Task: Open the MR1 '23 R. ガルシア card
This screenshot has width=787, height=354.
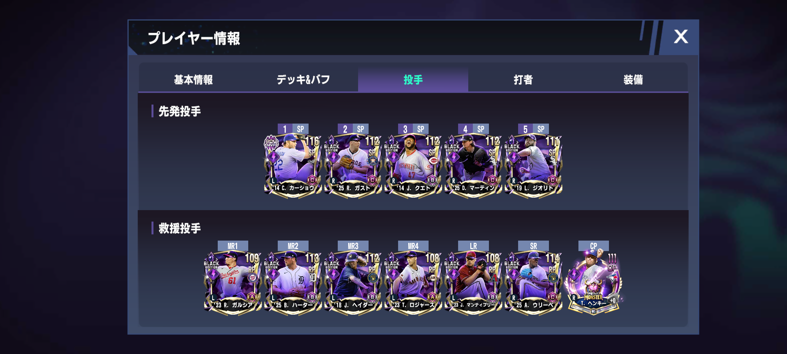Action: (233, 282)
